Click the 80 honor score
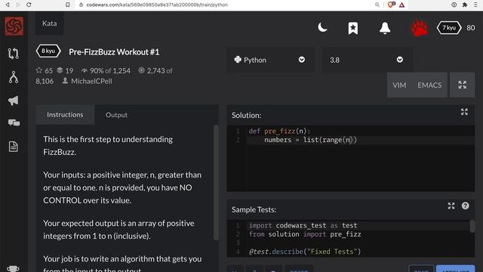Viewport: 483px width, 272px height. 471,28
